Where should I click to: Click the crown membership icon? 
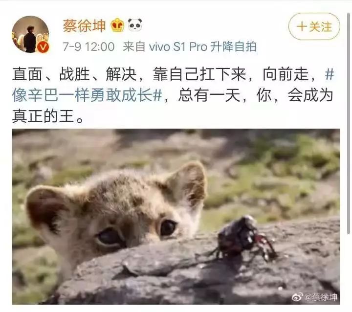point(117,25)
